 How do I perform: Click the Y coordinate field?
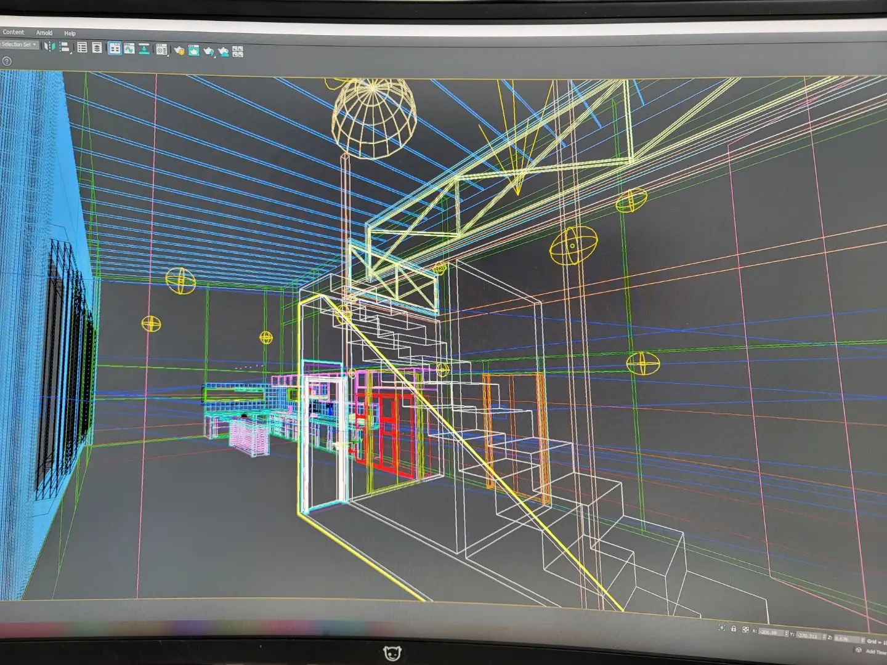click(809, 635)
